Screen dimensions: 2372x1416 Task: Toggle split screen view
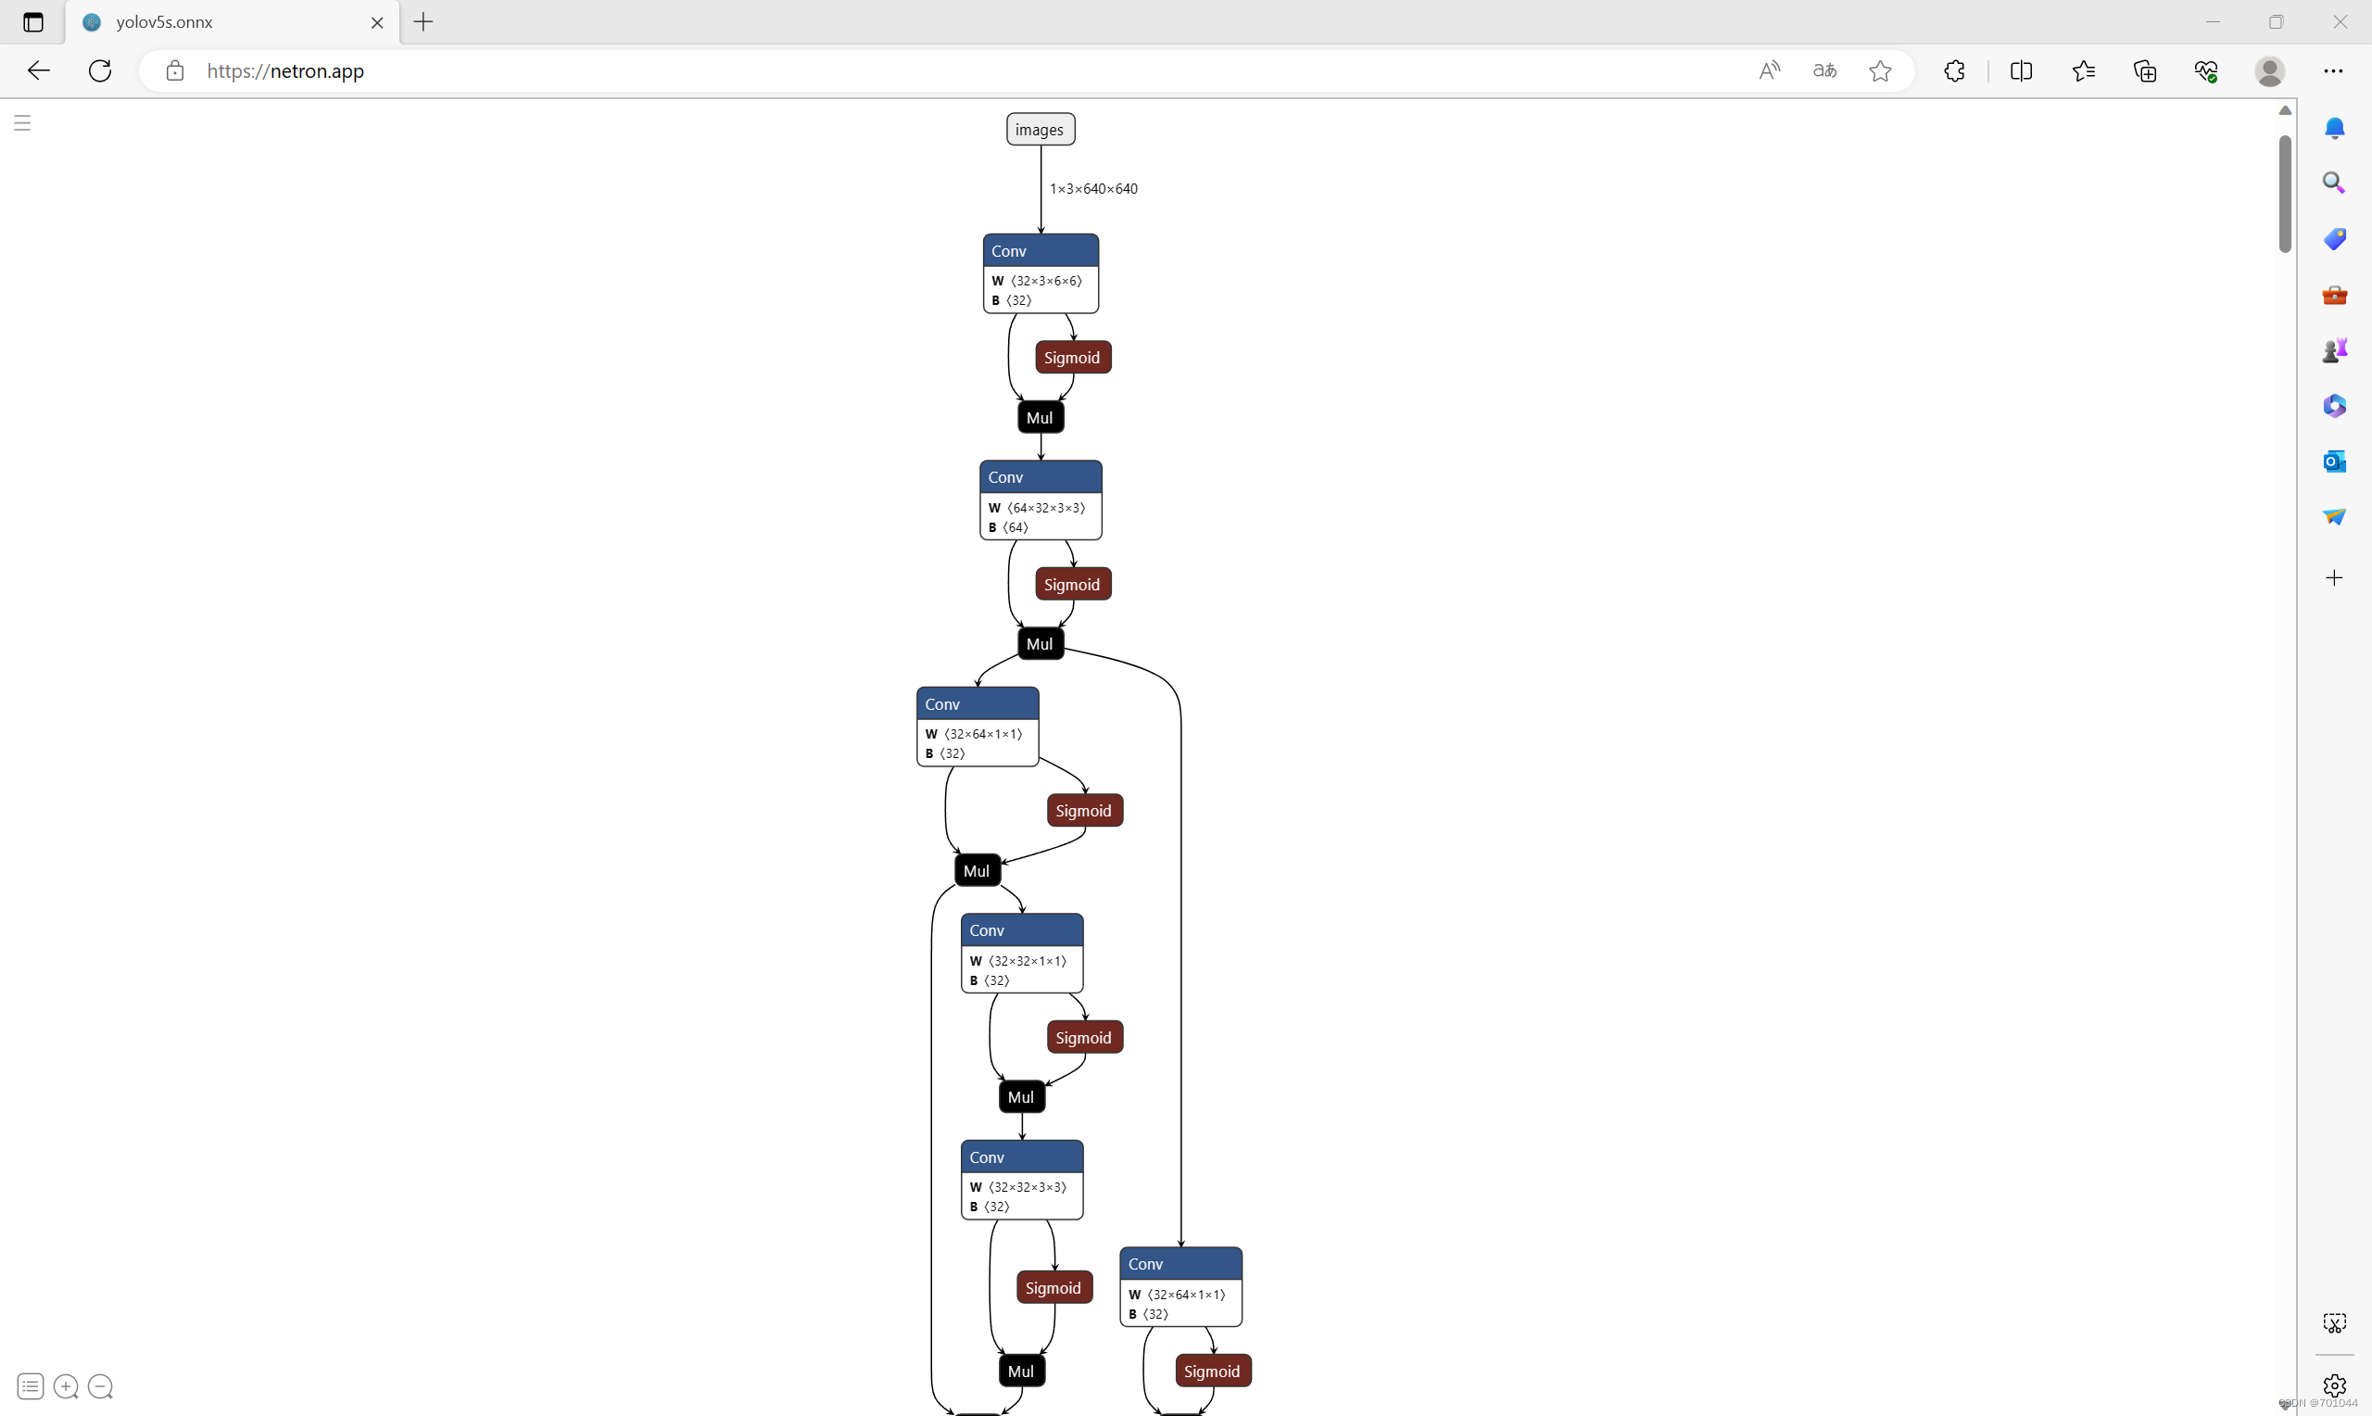pos(2021,70)
